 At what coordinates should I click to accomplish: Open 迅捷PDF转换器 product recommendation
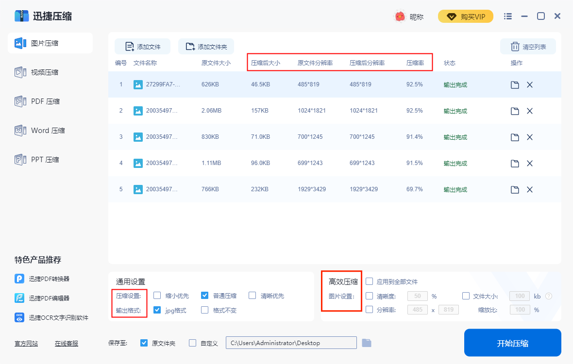tap(42, 279)
